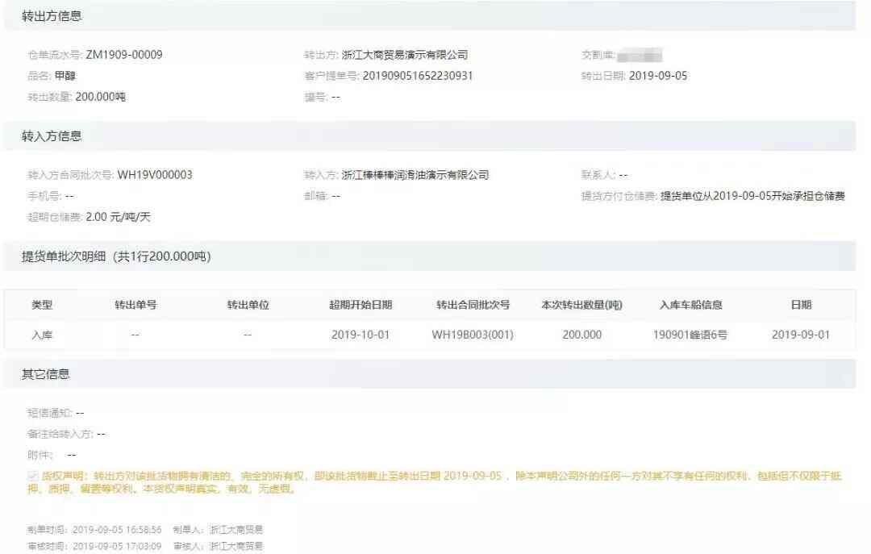Click batch number WH19B003(001) in table

pos(473,335)
